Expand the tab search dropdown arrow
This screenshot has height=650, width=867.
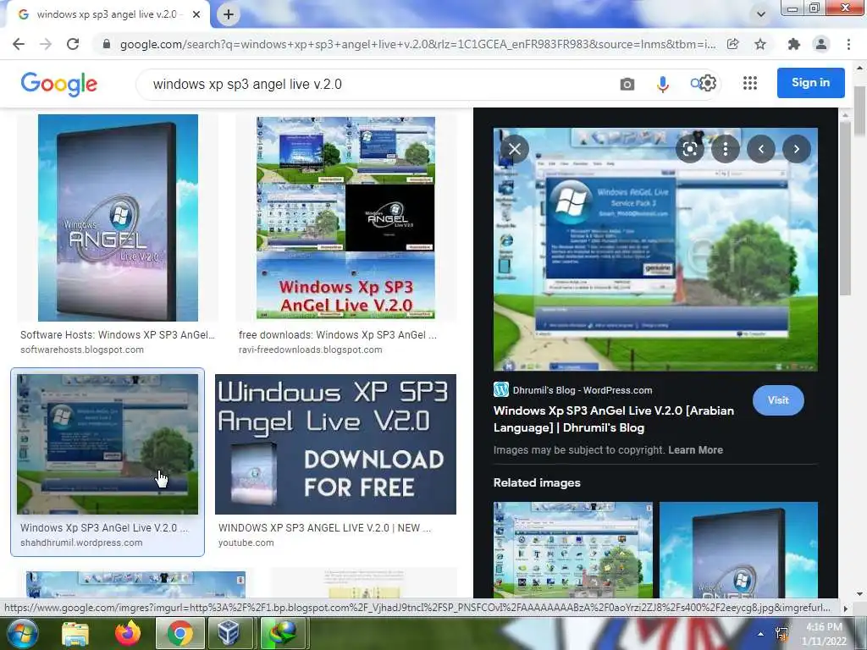[761, 14]
